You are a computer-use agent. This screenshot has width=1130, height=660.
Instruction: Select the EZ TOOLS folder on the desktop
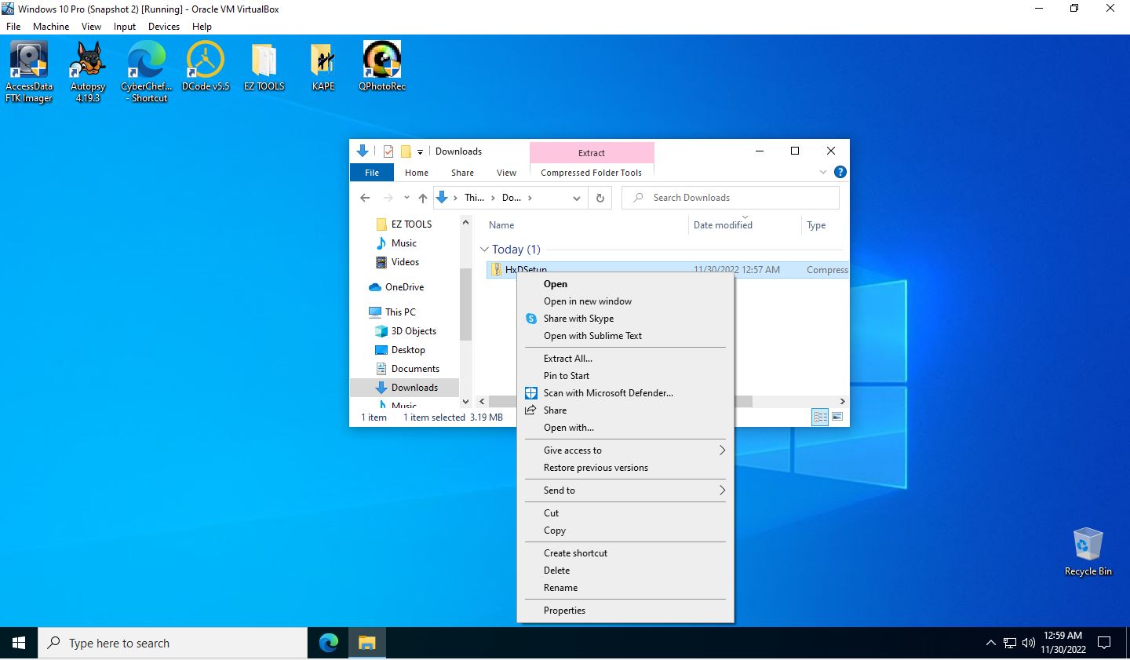pos(264,66)
